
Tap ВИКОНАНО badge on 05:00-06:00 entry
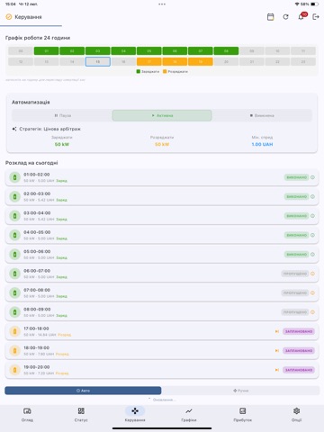pyautogui.click(x=296, y=255)
